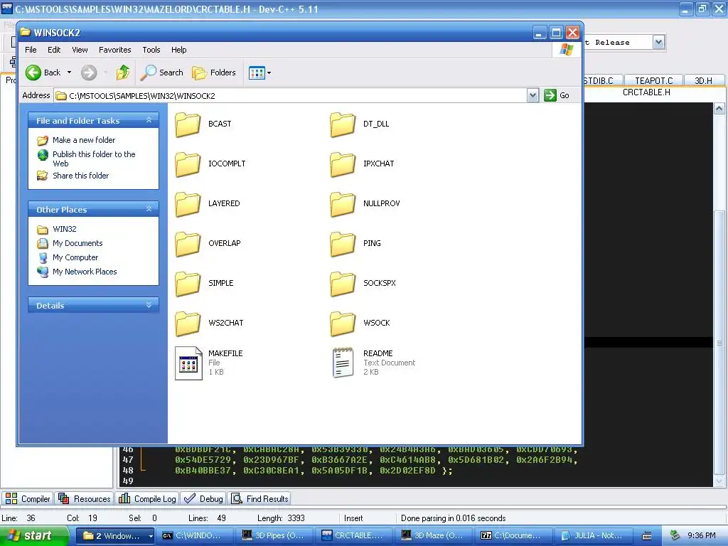The height and width of the screenshot is (546, 728).
Task: Open the Resources tab in Dev-C++
Action: click(x=85, y=498)
